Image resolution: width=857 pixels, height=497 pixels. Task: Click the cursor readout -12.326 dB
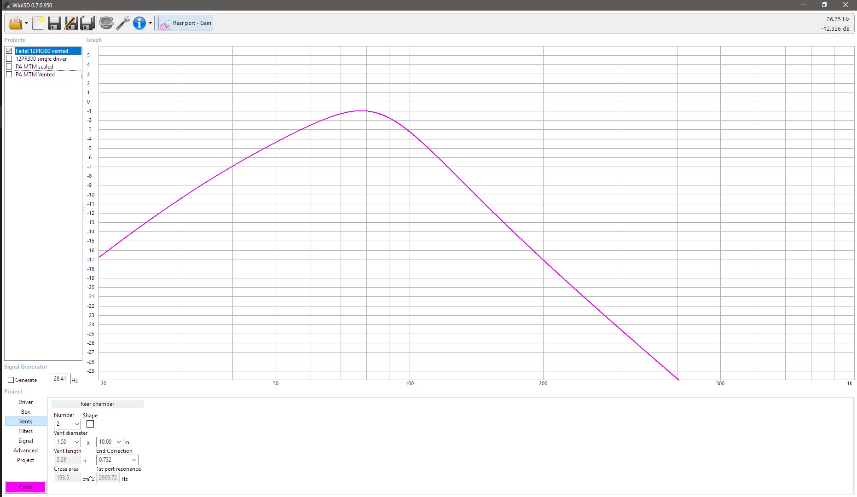(x=835, y=29)
